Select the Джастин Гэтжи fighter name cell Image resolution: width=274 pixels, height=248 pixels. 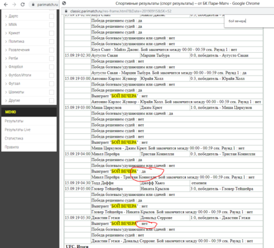coord(115,218)
